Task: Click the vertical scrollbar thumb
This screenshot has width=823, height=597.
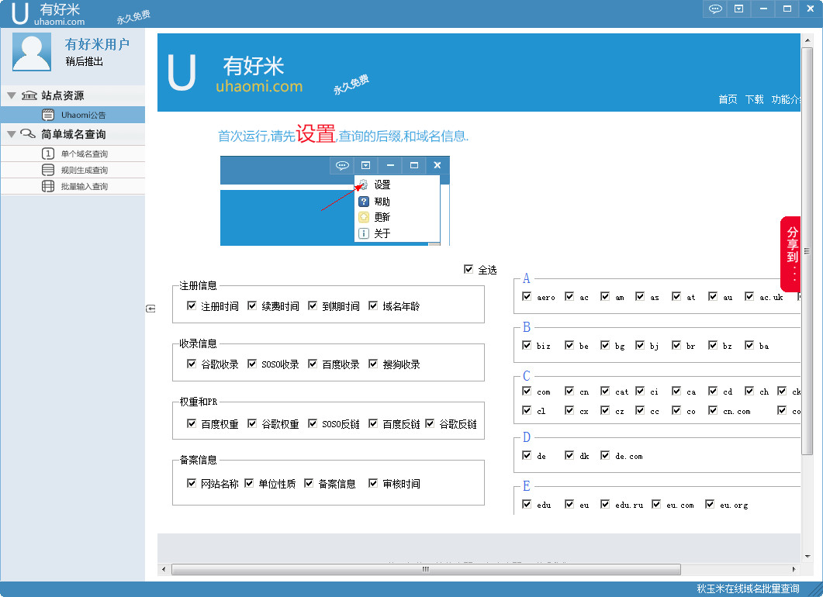Action: pyautogui.click(x=807, y=250)
